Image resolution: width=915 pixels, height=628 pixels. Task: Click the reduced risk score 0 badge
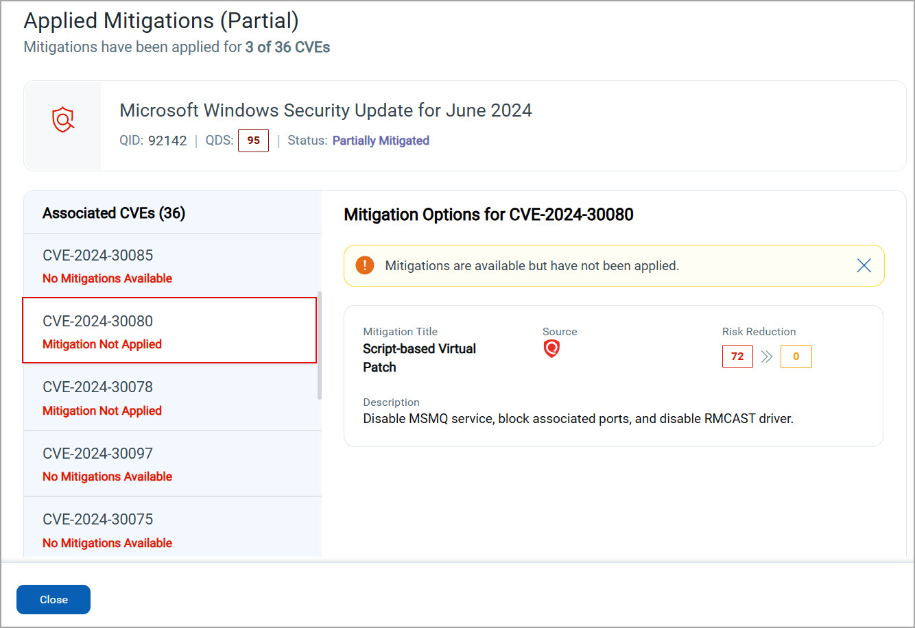coord(796,357)
